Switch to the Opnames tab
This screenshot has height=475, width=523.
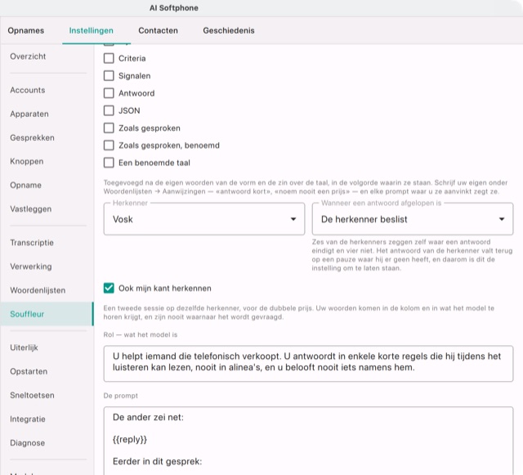click(x=26, y=31)
